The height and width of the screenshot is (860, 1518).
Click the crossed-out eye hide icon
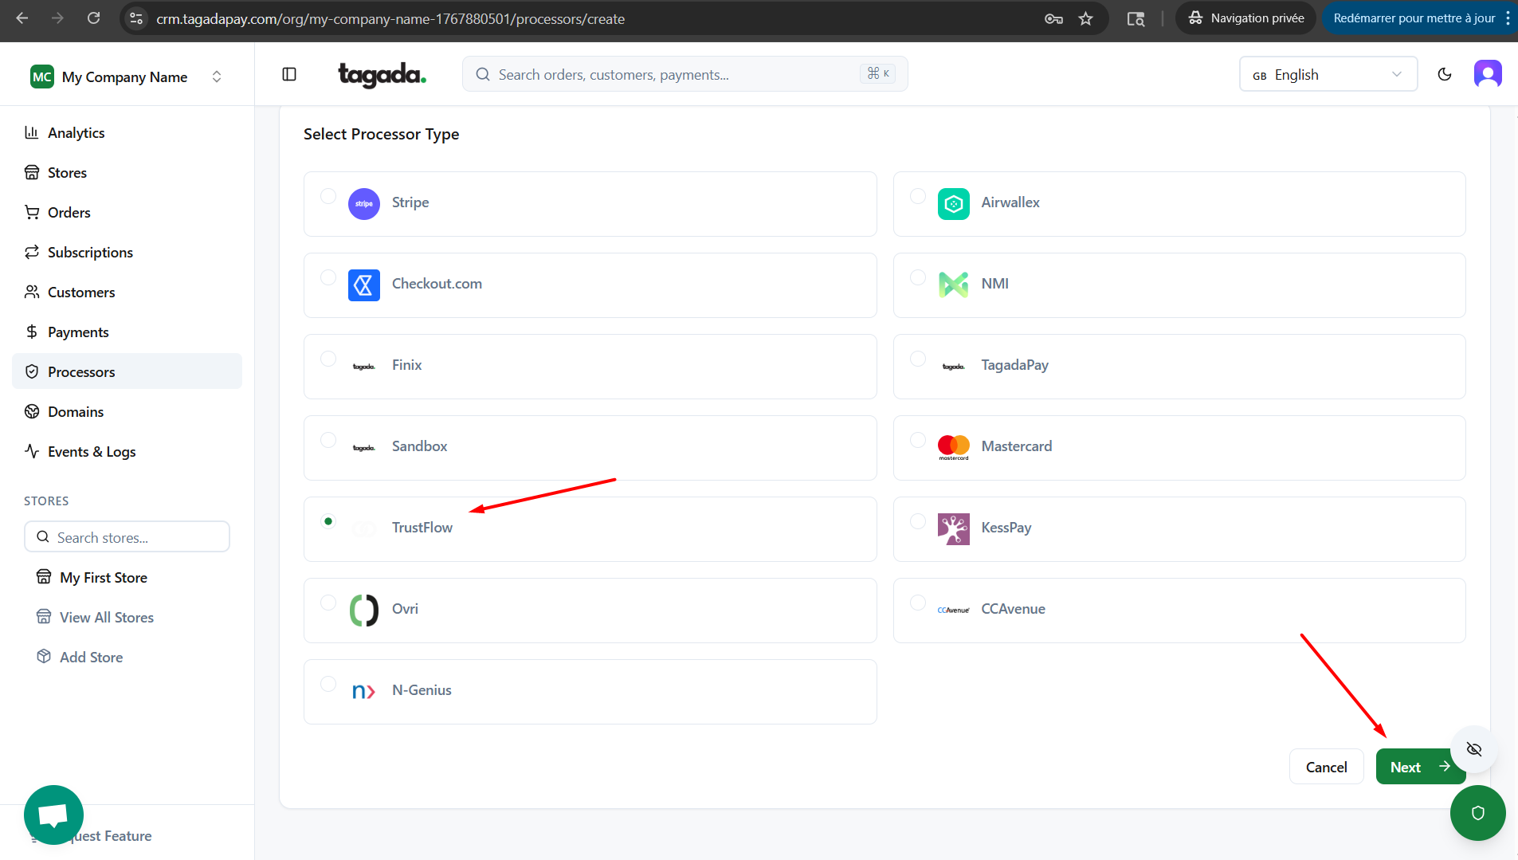1473,749
